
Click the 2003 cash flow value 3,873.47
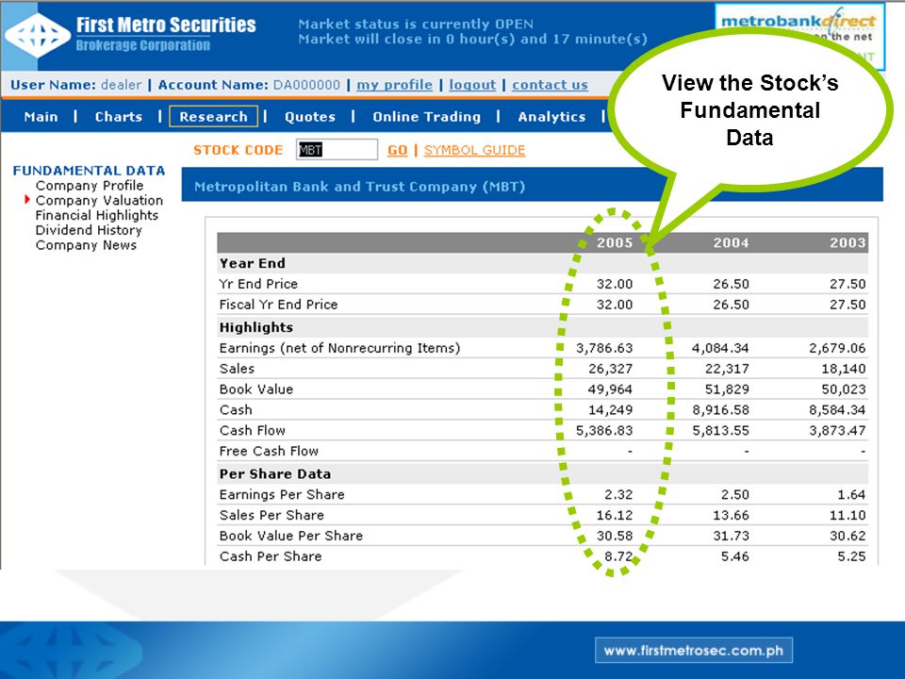tap(837, 430)
